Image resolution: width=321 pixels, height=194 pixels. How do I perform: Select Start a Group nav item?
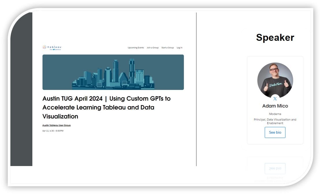click(168, 48)
